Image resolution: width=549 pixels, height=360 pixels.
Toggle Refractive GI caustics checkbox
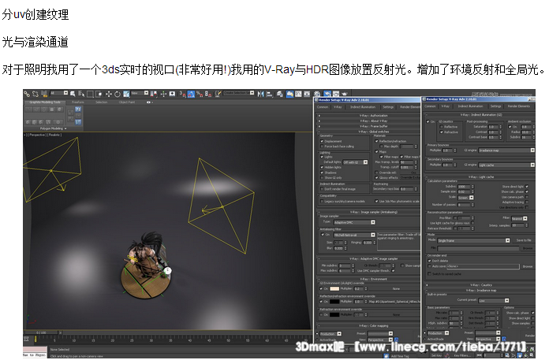click(x=442, y=132)
